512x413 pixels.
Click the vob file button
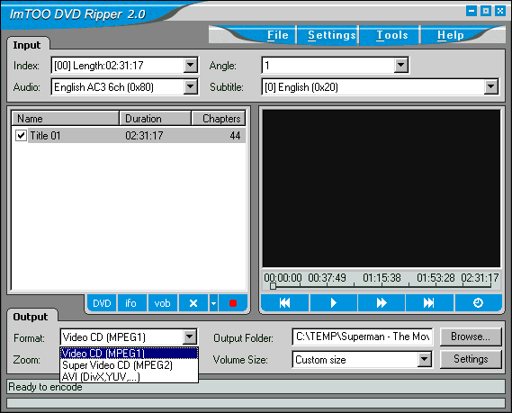(163, 303)
